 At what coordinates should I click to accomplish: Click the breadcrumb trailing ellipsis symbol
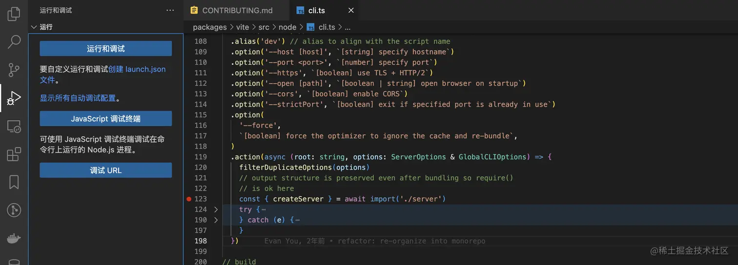click(x=348, y=27)
